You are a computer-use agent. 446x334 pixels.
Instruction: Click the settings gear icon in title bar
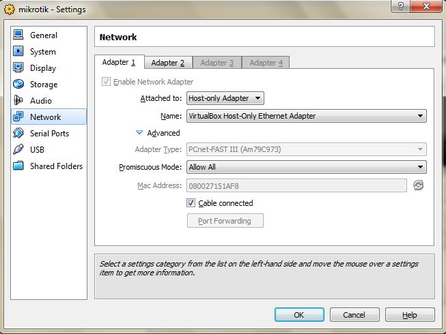point(10,10)
